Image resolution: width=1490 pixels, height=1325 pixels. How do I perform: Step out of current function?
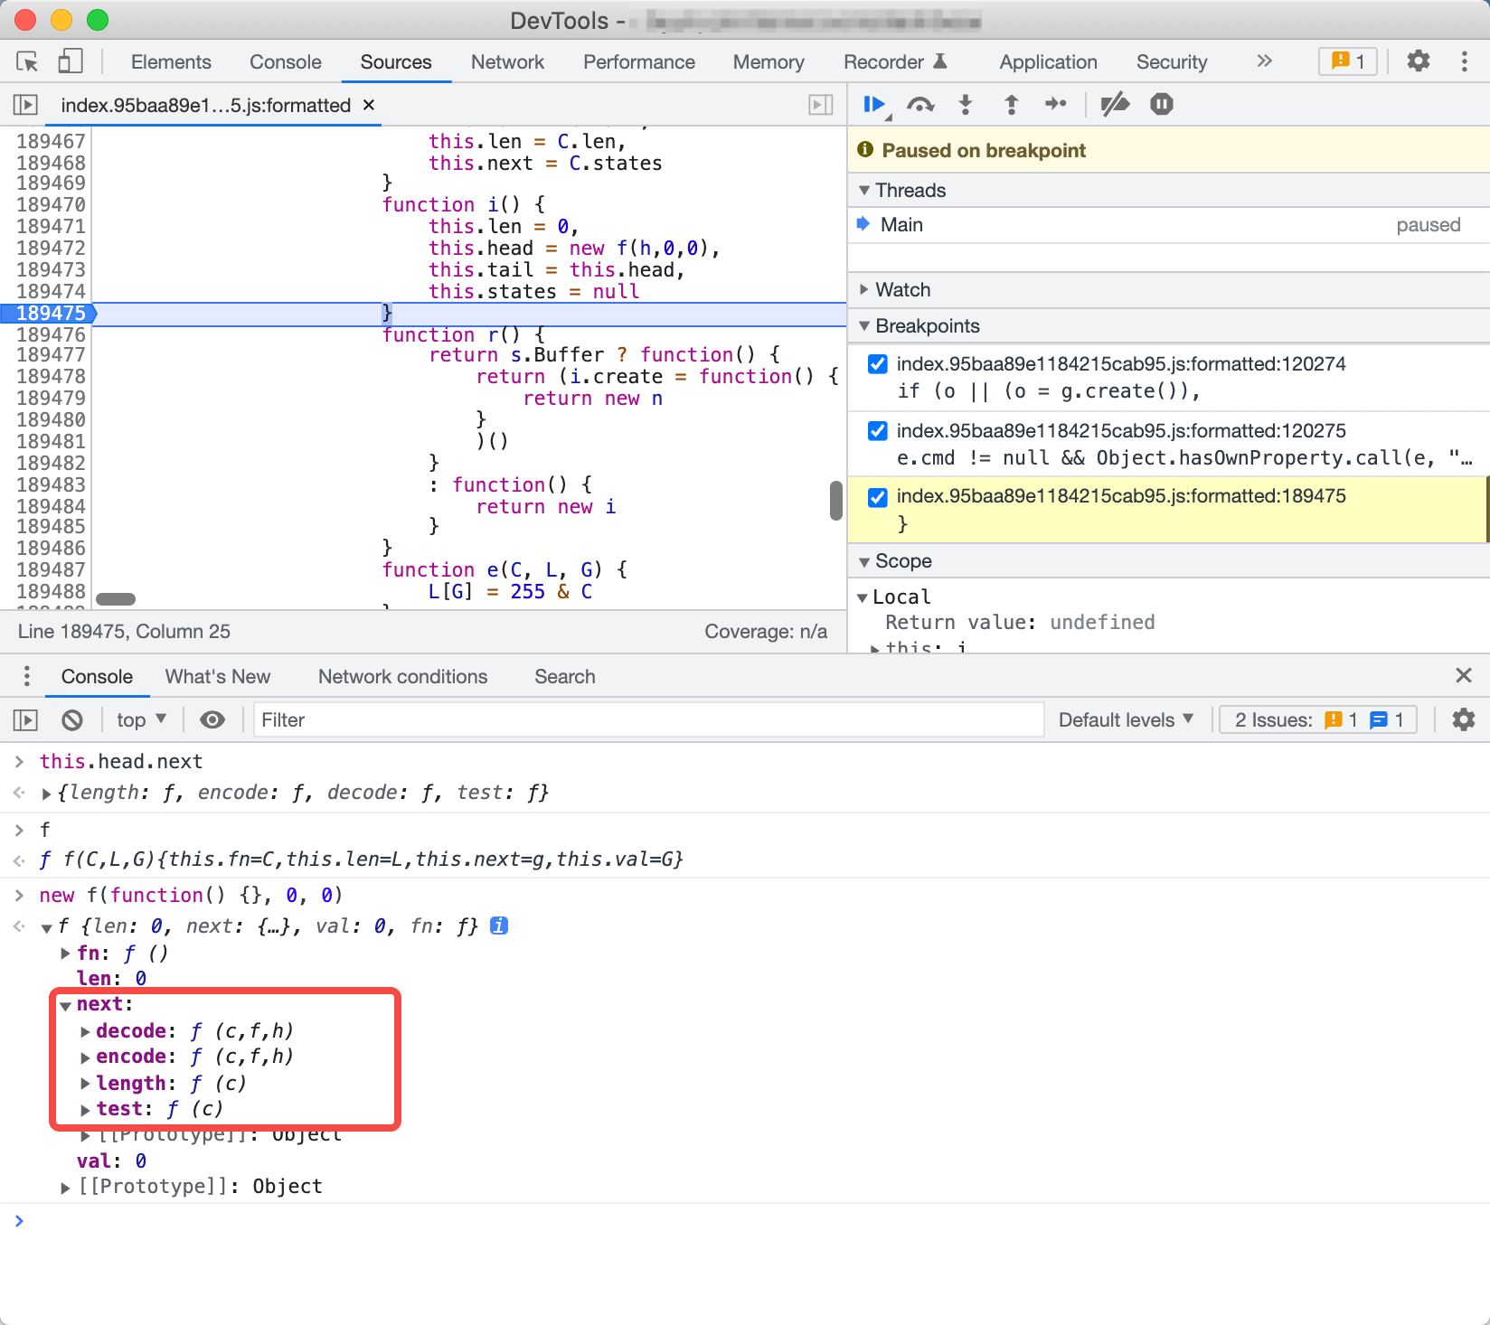pyautogui.click(x=1010, y=104)
